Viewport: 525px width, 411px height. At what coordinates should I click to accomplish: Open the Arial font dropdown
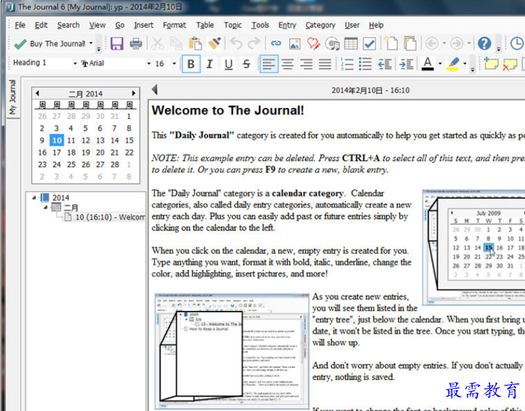coord(149,63)
